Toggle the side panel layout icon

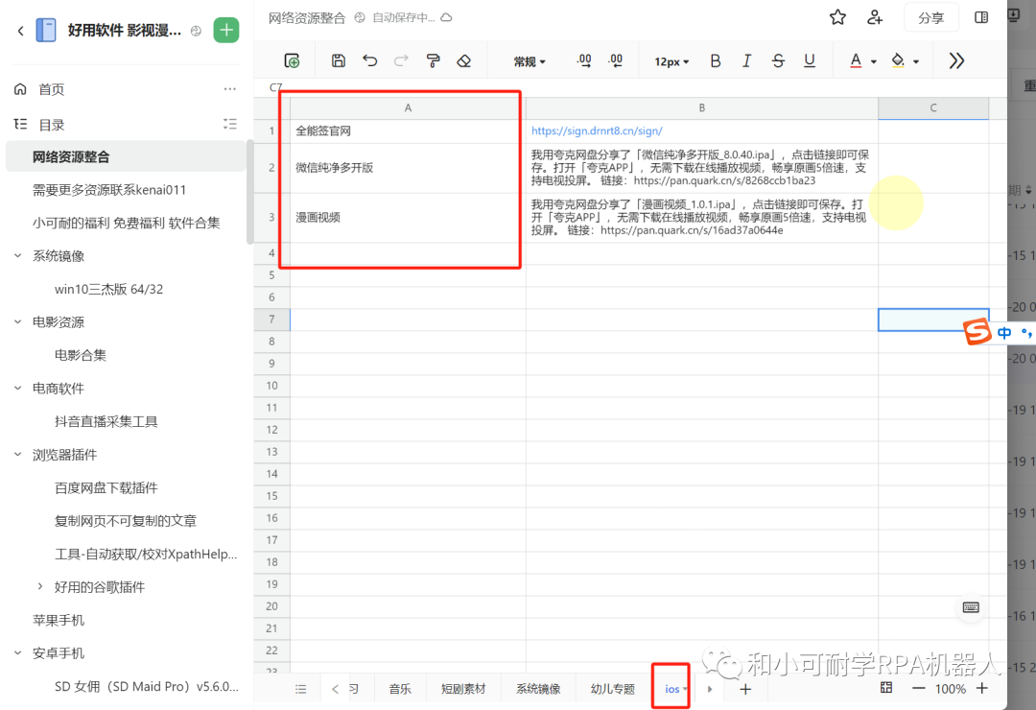981,17
